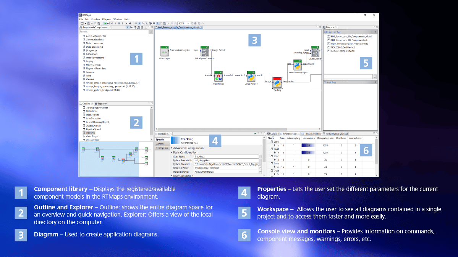Click the ColorSpaceConverter component block
The height and width of the screenshot is (257, 458).
pyautogui.click(x=204, y=51)
